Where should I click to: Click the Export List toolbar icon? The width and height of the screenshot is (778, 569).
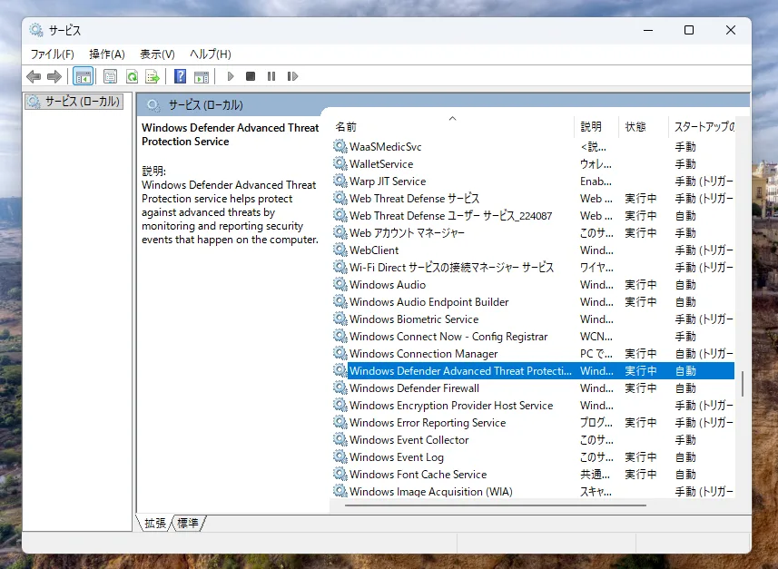153,76
